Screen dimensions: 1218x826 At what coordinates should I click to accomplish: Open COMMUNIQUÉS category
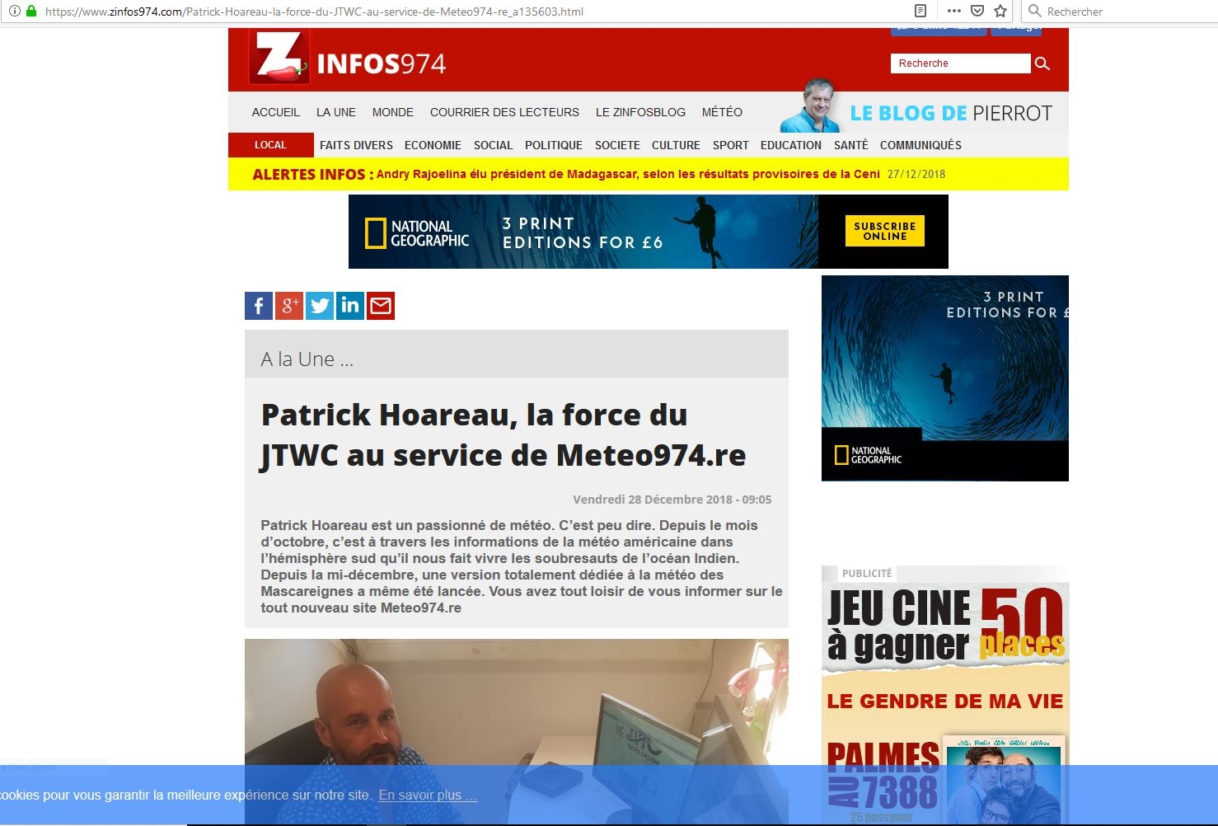click(x=921, y=145)
